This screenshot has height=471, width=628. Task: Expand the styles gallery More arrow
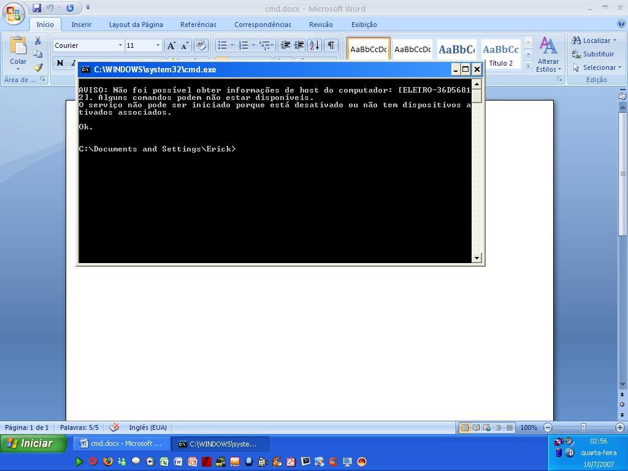point(528,65)
